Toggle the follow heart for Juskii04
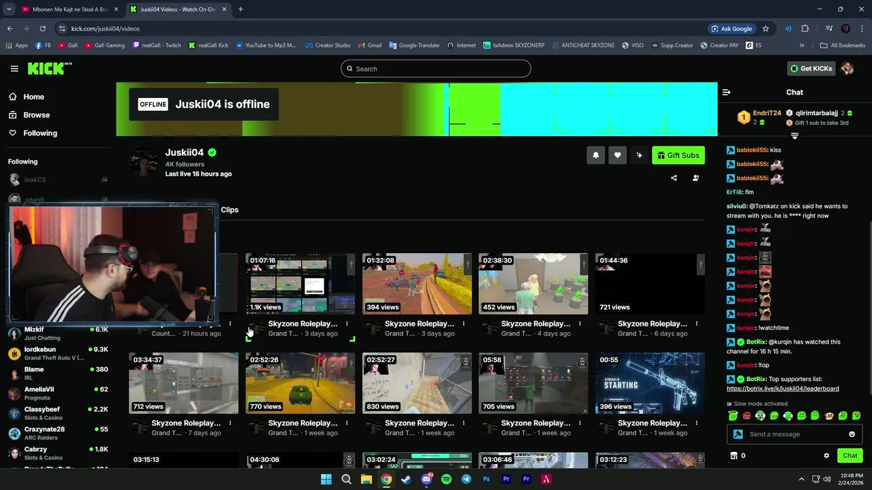872x490 pixels. click(617, 155)
